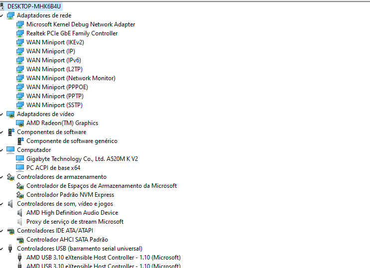
Task: Click speaker icon of Controladores de som category
Action: pos(10,204)
